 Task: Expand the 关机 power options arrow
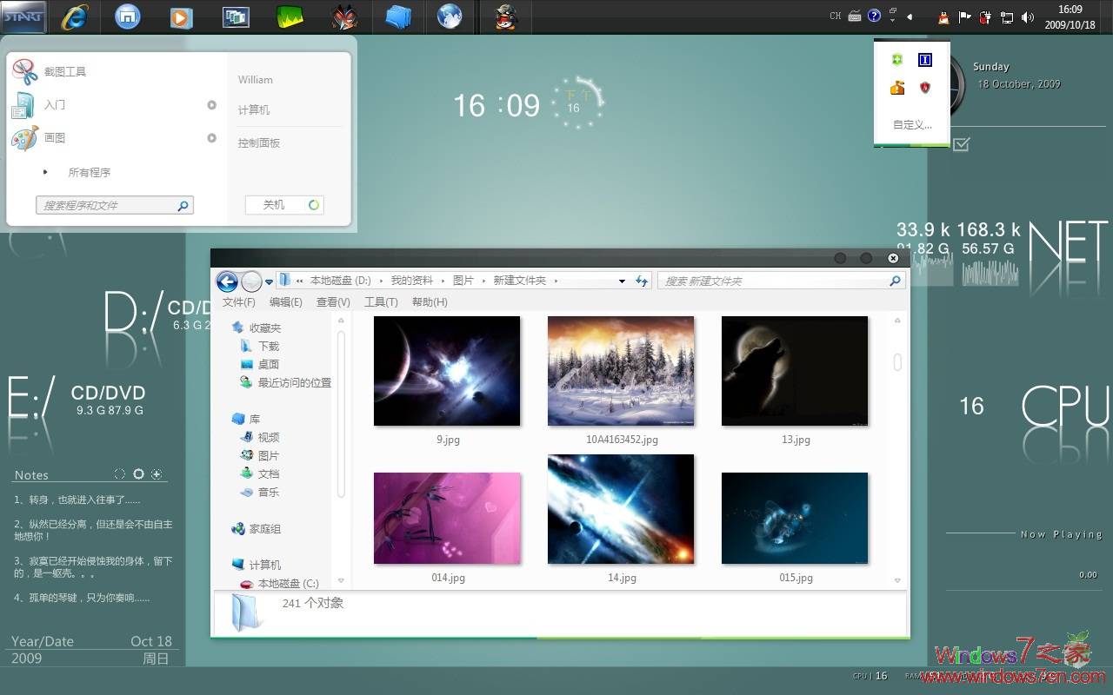click(311, 204)
